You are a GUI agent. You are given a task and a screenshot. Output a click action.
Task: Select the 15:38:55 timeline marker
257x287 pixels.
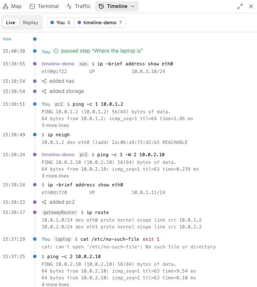pos(35,64)
